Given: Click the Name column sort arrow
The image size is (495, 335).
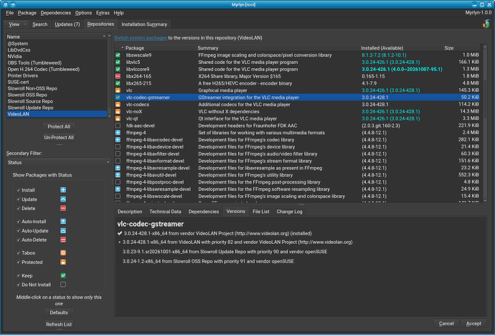Looking at the screenshot, I should coord(104,37).
